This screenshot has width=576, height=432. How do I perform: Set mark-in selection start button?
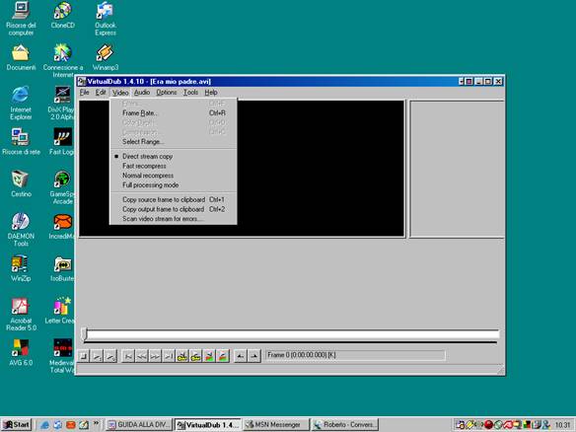[241, 356]
